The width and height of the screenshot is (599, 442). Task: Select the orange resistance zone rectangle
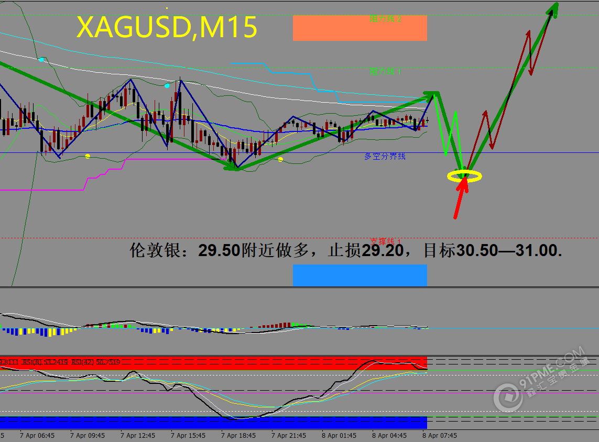(360, 28)
